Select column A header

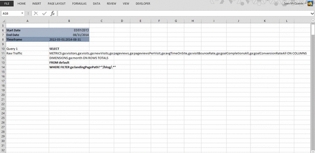tap(27, 21)
